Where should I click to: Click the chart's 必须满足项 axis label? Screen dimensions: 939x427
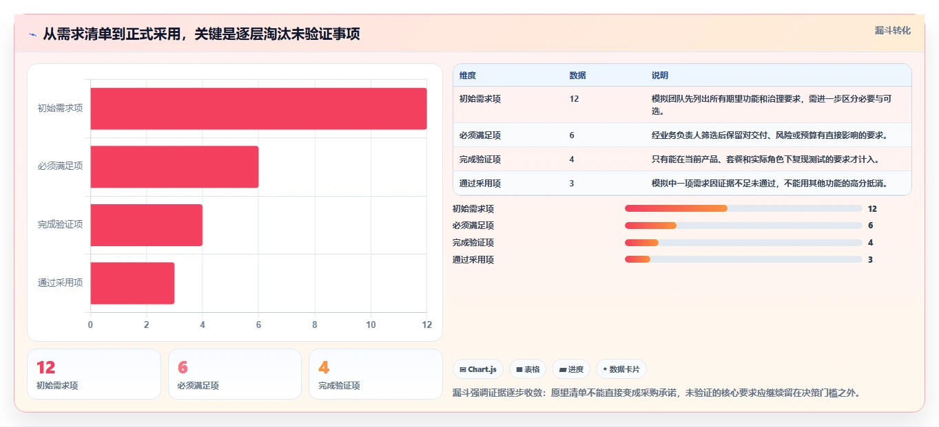[x=60, y=166]
